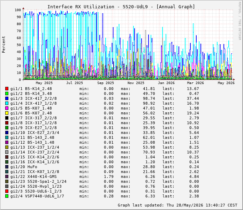Click the blue swatch for gi1/3 ICX-417_2/2/8
243x210 pixels.
tap(7, 98)
